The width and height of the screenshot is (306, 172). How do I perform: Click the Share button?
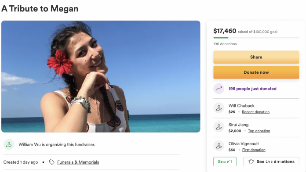256,57
